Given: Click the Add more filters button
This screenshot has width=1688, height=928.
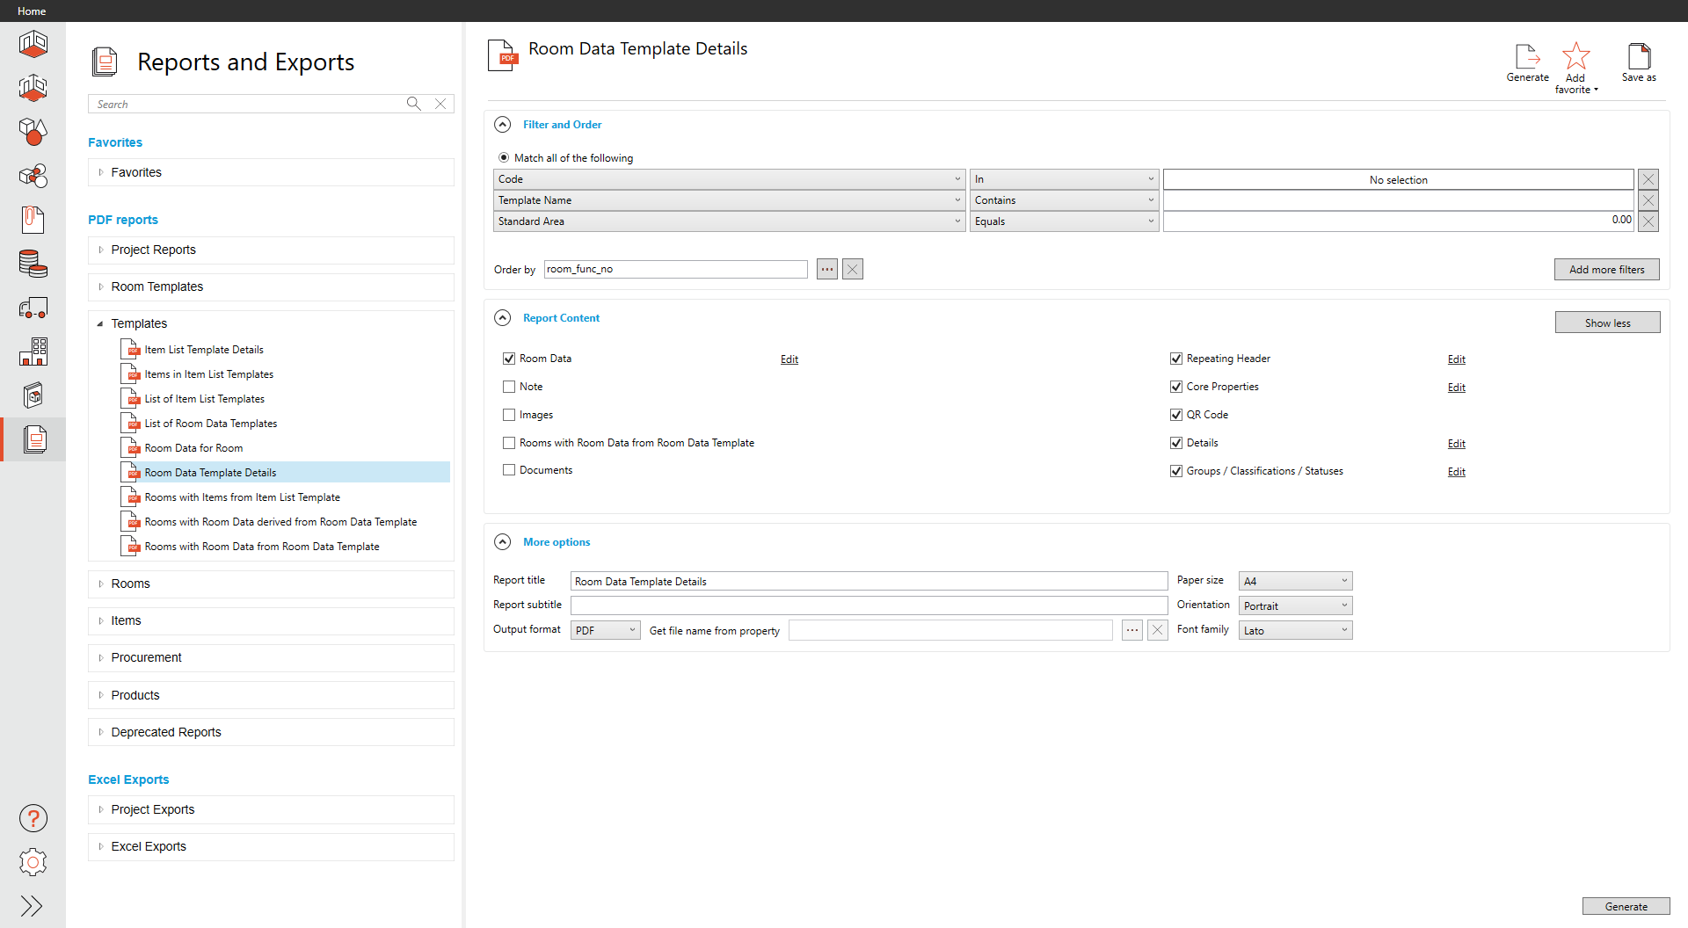Looking at the screenshot, I should tap(1606, 270).
